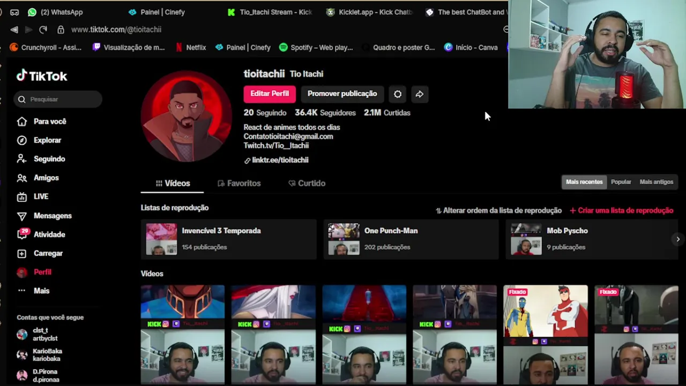Image resolution: width=686 pixels, height=386 pixels.
Task: Click the tiktok.com address bar URL
Action: 116,29
